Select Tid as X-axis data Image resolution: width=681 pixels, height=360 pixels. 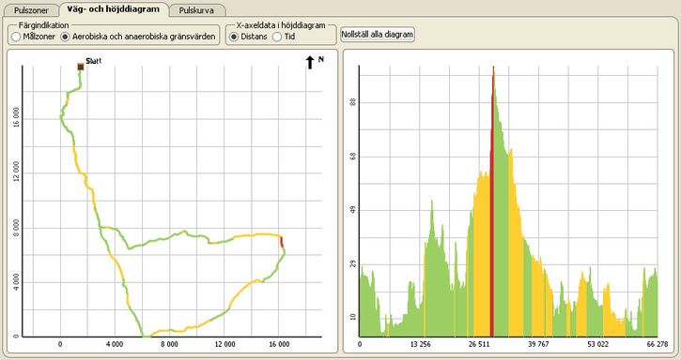pyautogui.click(x=277, y=37)
